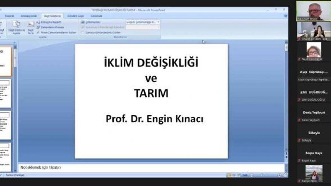Open the Tasarım ribbon tab

[x=10, y=16]
